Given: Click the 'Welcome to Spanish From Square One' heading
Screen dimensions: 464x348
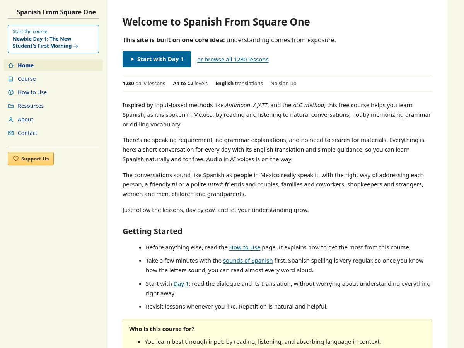Looking at the screenshot, I should point(216,22).
